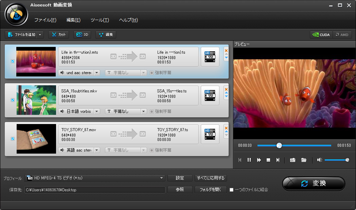Click the HD TS format icon for SSA_15subtitles.mkv
Screen dimensions: 356x210
click(210, 95)
